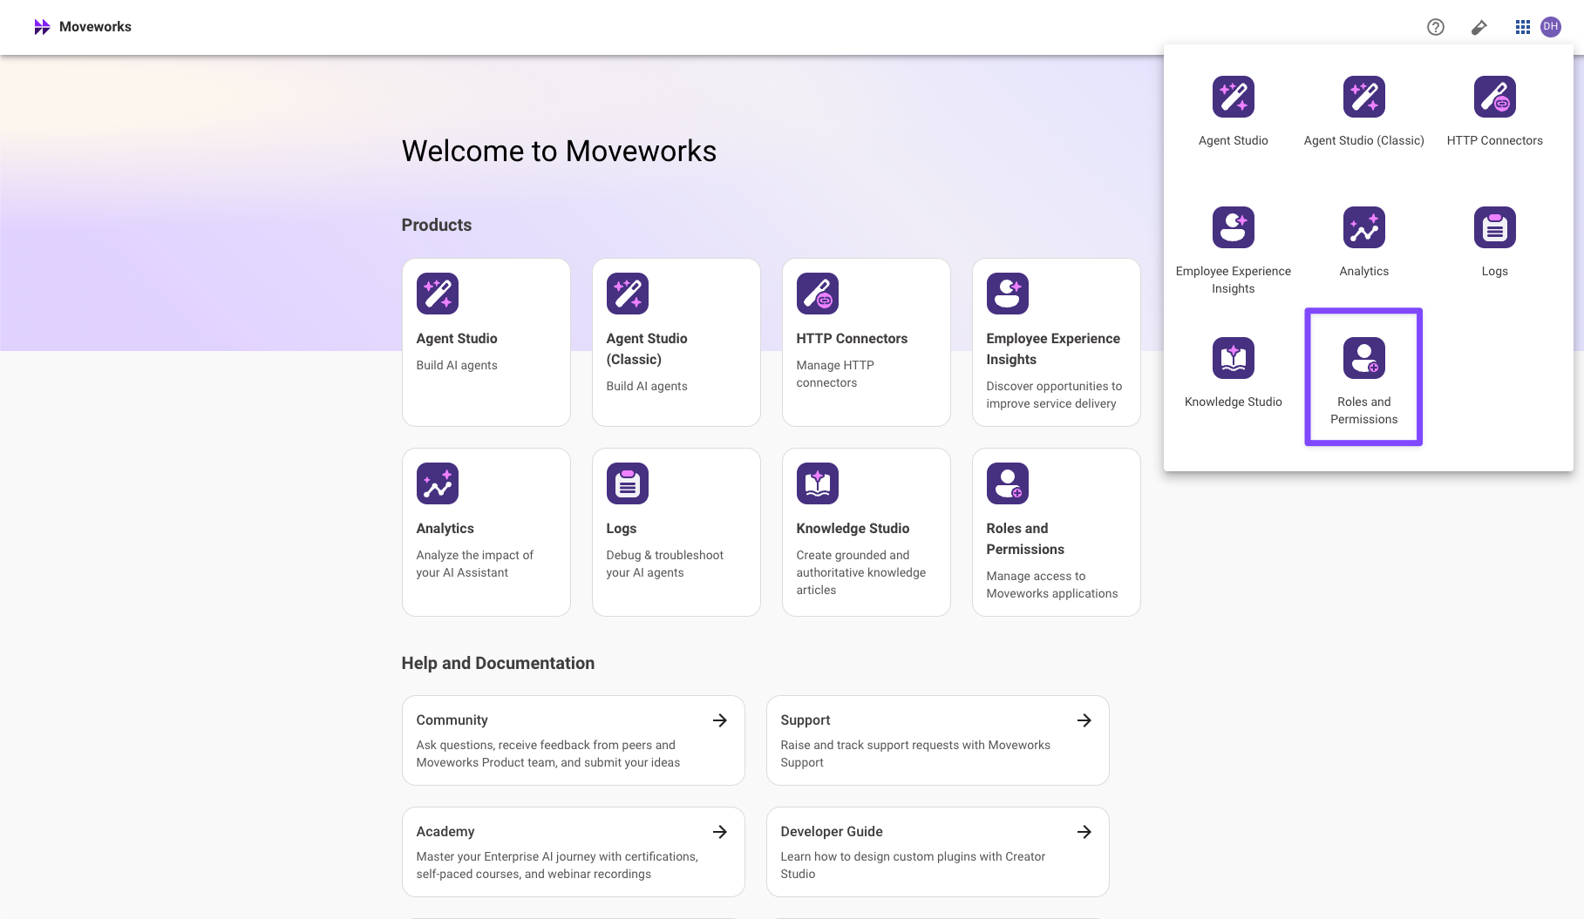Open the Analytics card title

click(445, 529)
